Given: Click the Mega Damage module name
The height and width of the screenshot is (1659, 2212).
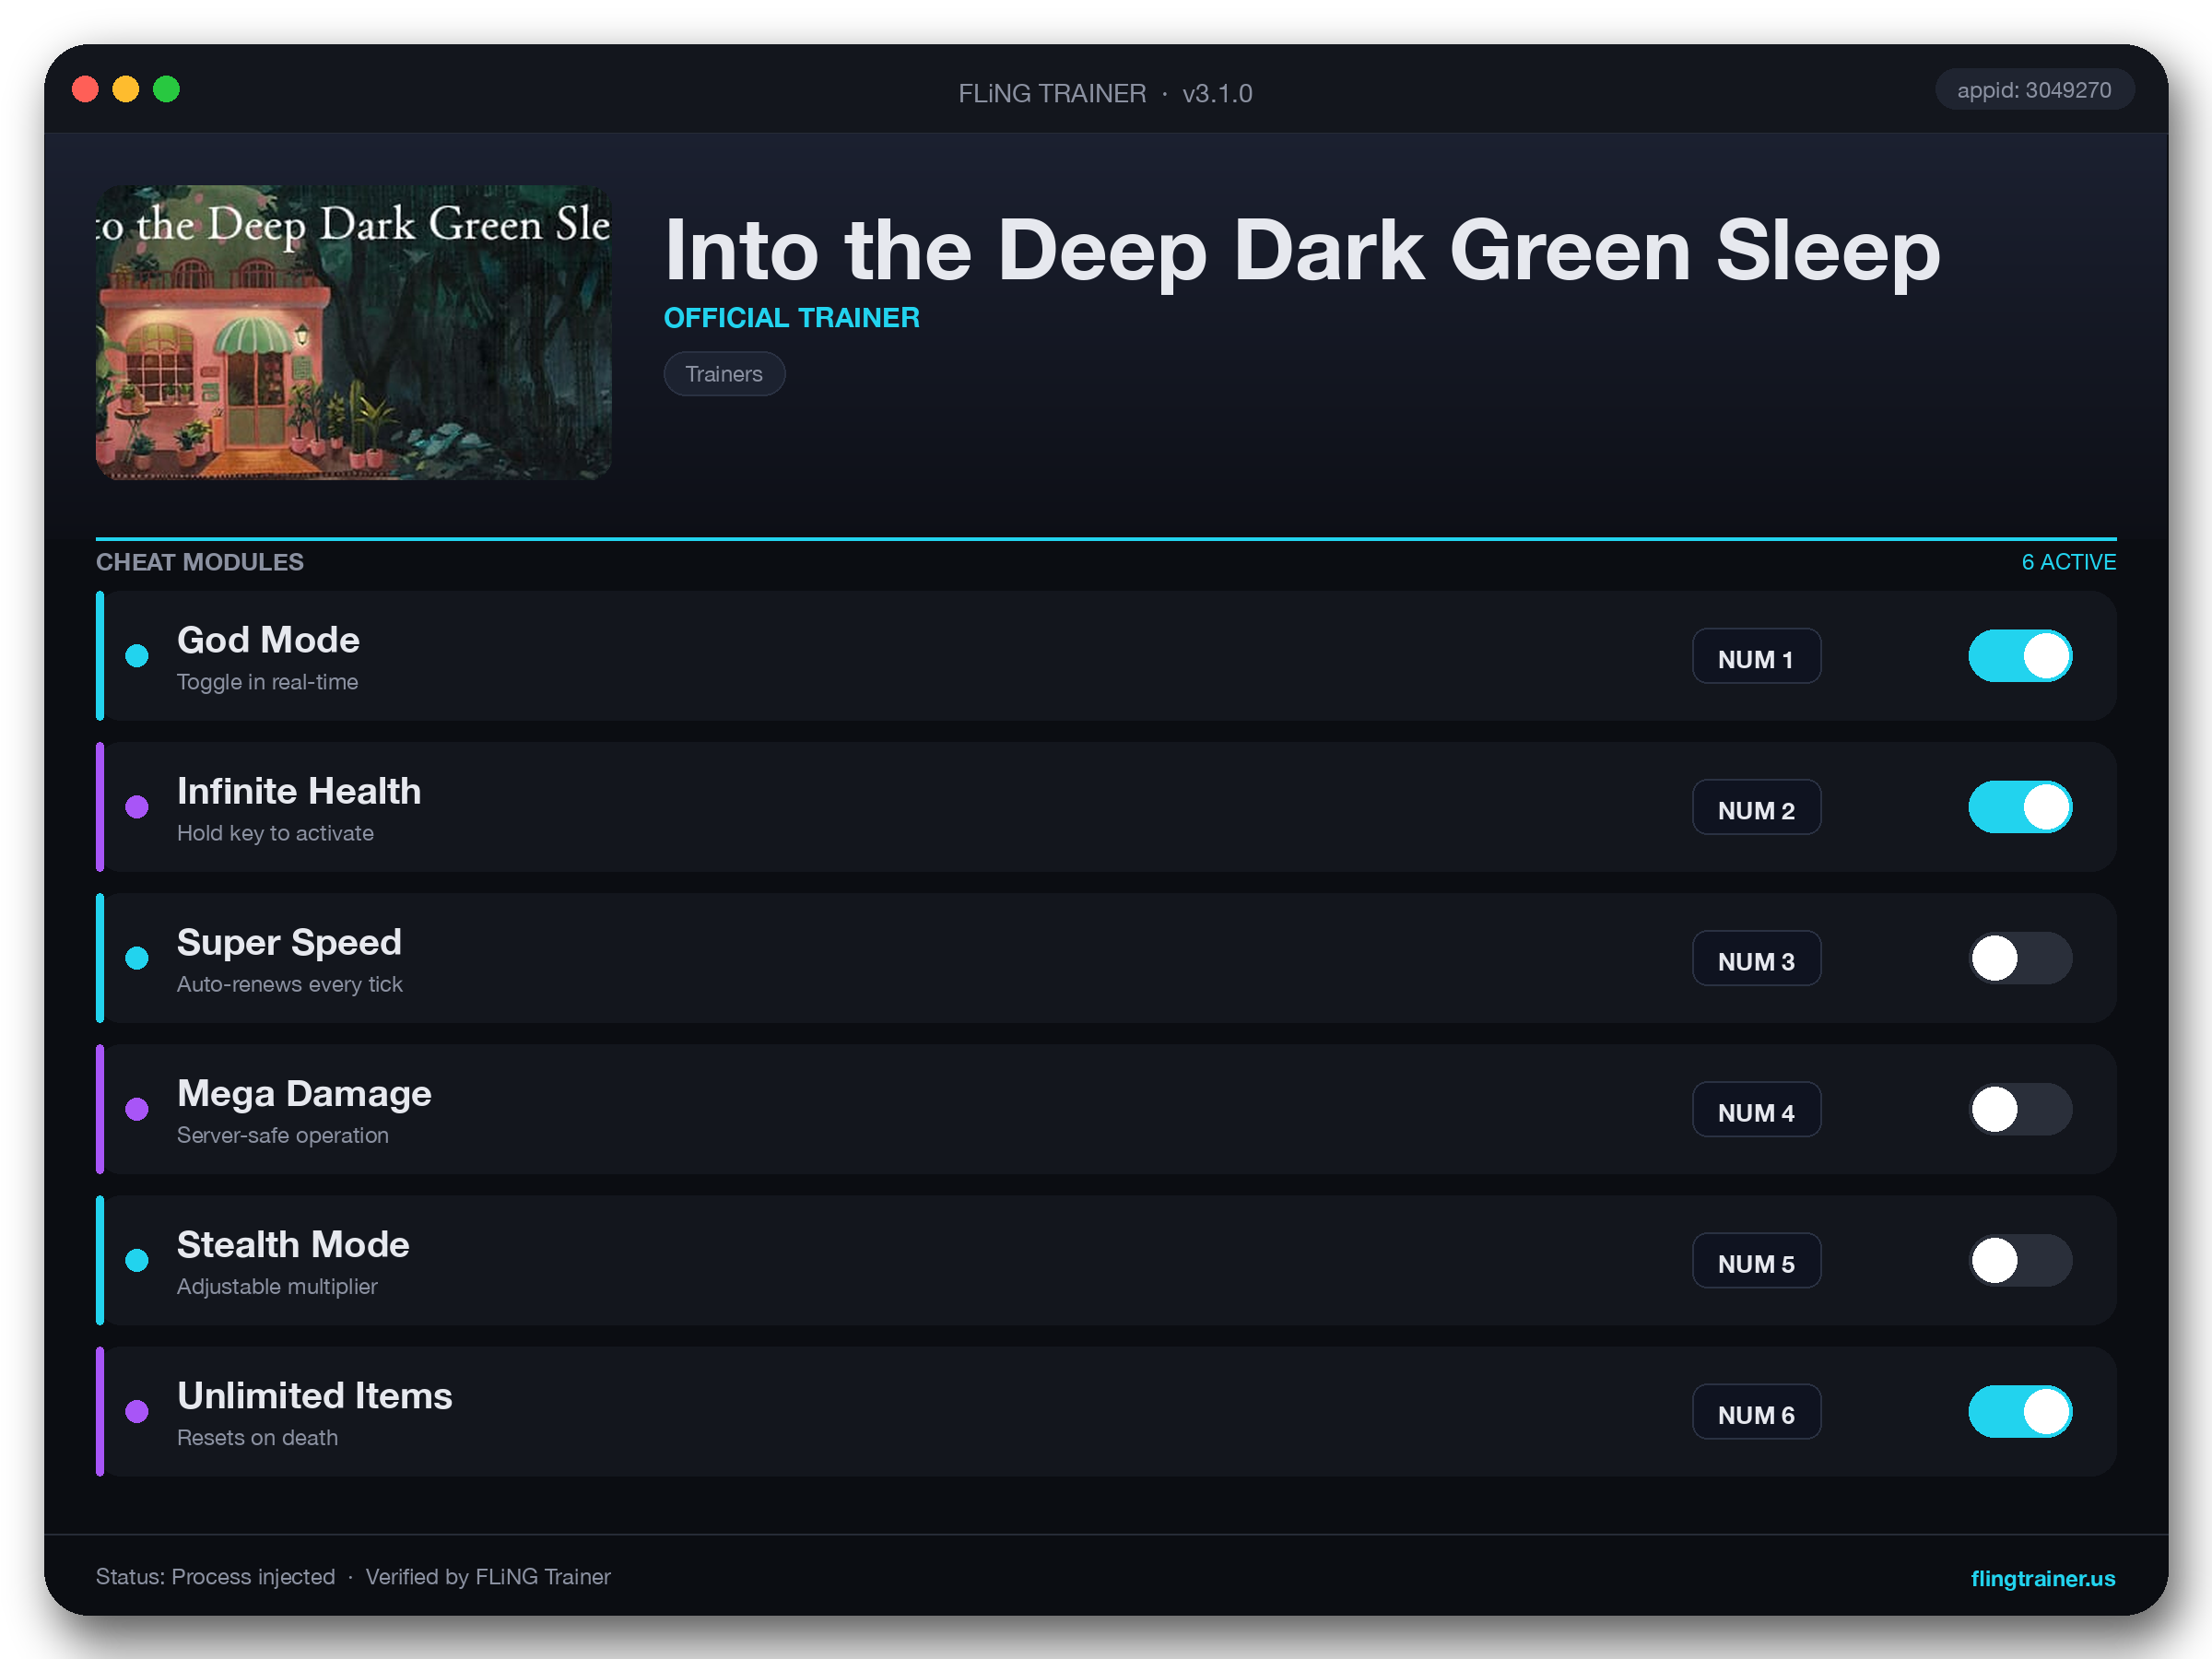Looking at the screenshot, I should coord(304,1093).
